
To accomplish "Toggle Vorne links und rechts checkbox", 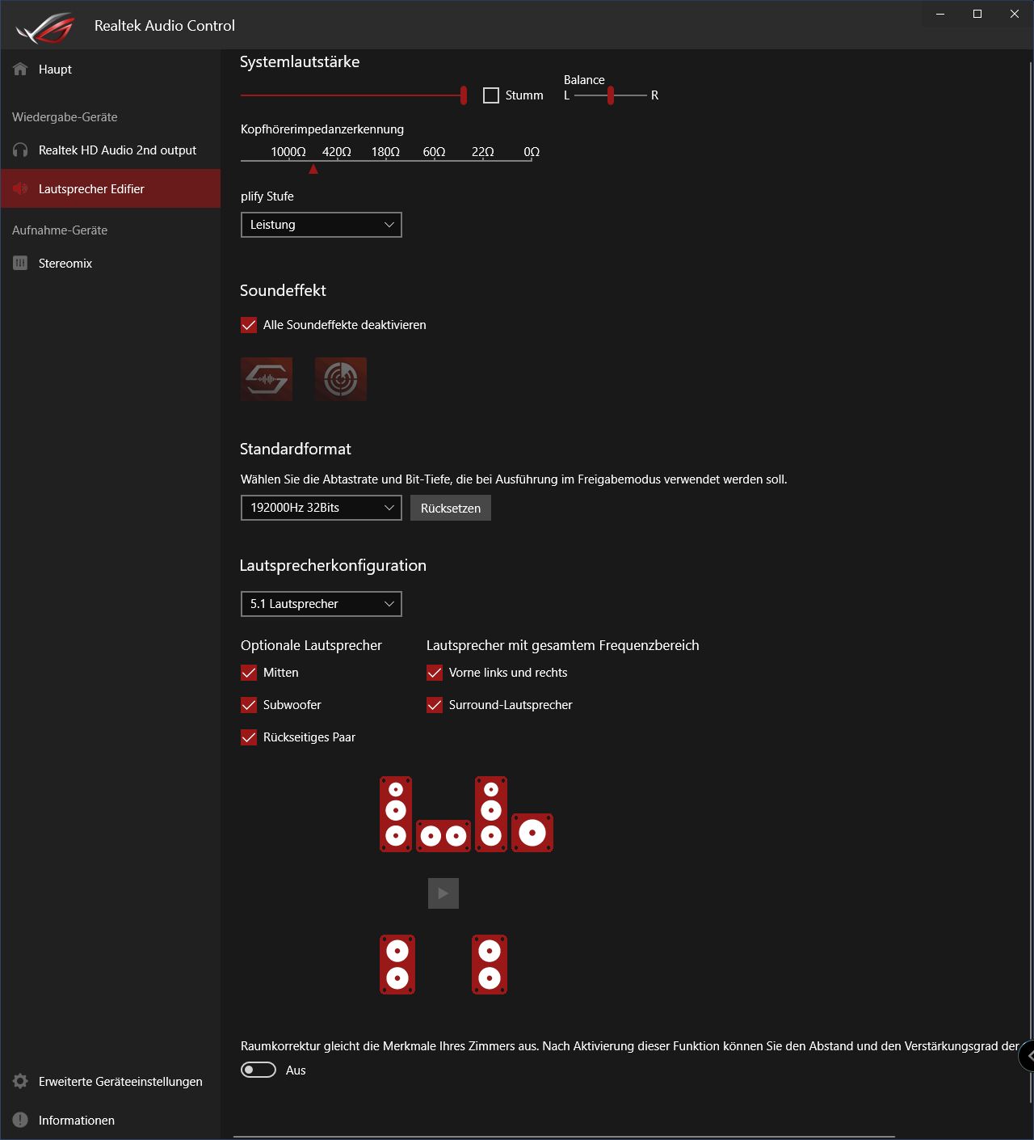I will (x=435, y=673).
